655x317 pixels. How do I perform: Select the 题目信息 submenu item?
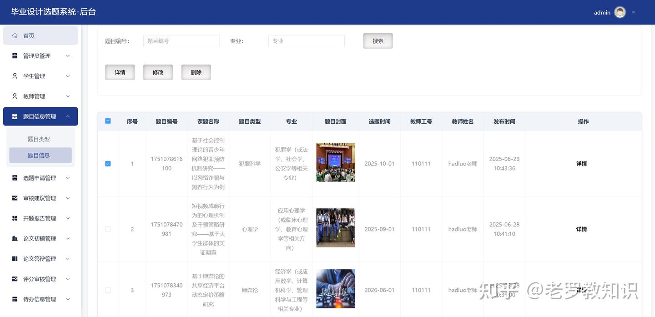pyautogui.click(x=40, y=155)
